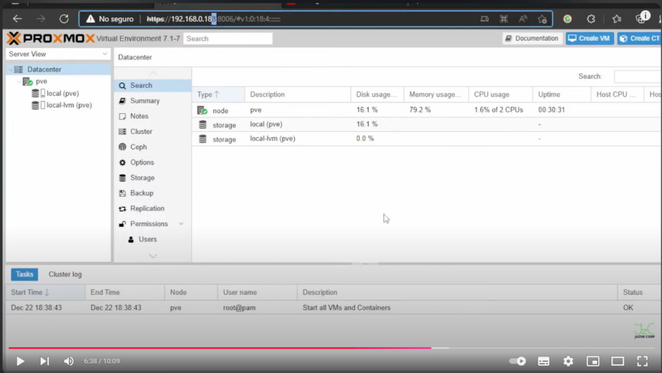Viewport: 662px width, 373px height.
Task: Click the skip to next video icon
Action: point(45,361)
